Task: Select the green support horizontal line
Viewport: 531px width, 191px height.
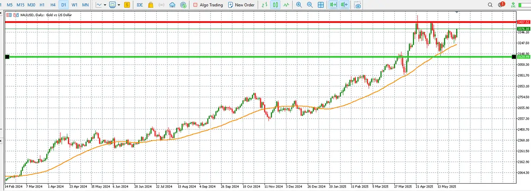Action: [260, 57]
